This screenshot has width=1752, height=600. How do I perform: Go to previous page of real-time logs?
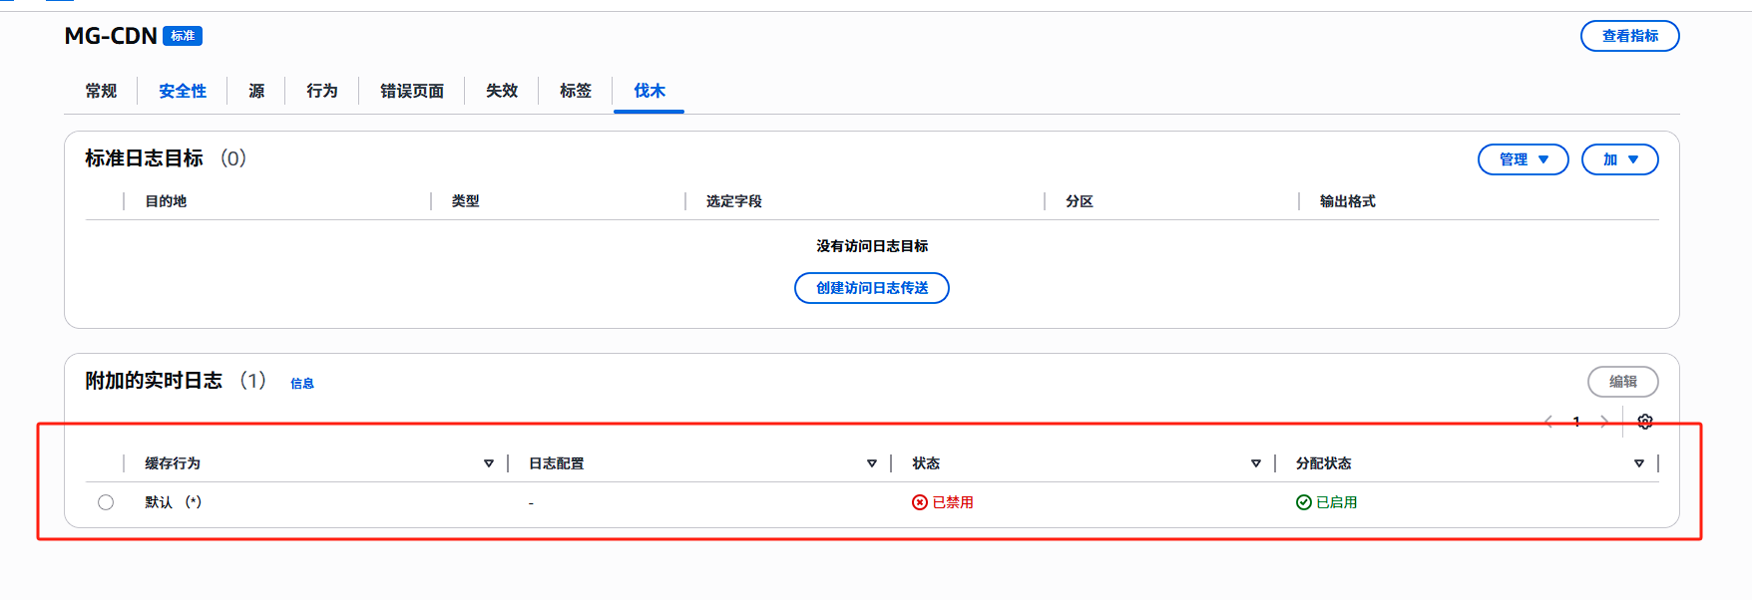point(1548,422)
